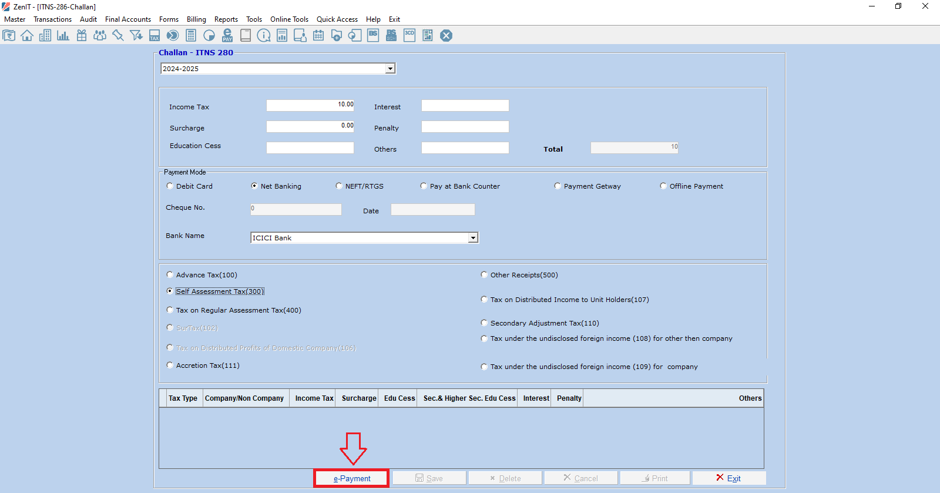Image resolution: width=940 pixels, height=493 pixels.
Task: Click the filter funnel toolbar icon
Action: tap(136, 35)
